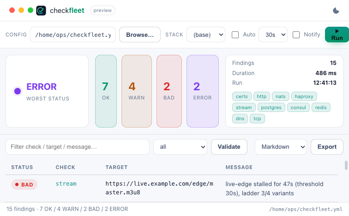349x216 pixels.
Task: Open the Markdown export format dropdown
Action: point(281,147)
